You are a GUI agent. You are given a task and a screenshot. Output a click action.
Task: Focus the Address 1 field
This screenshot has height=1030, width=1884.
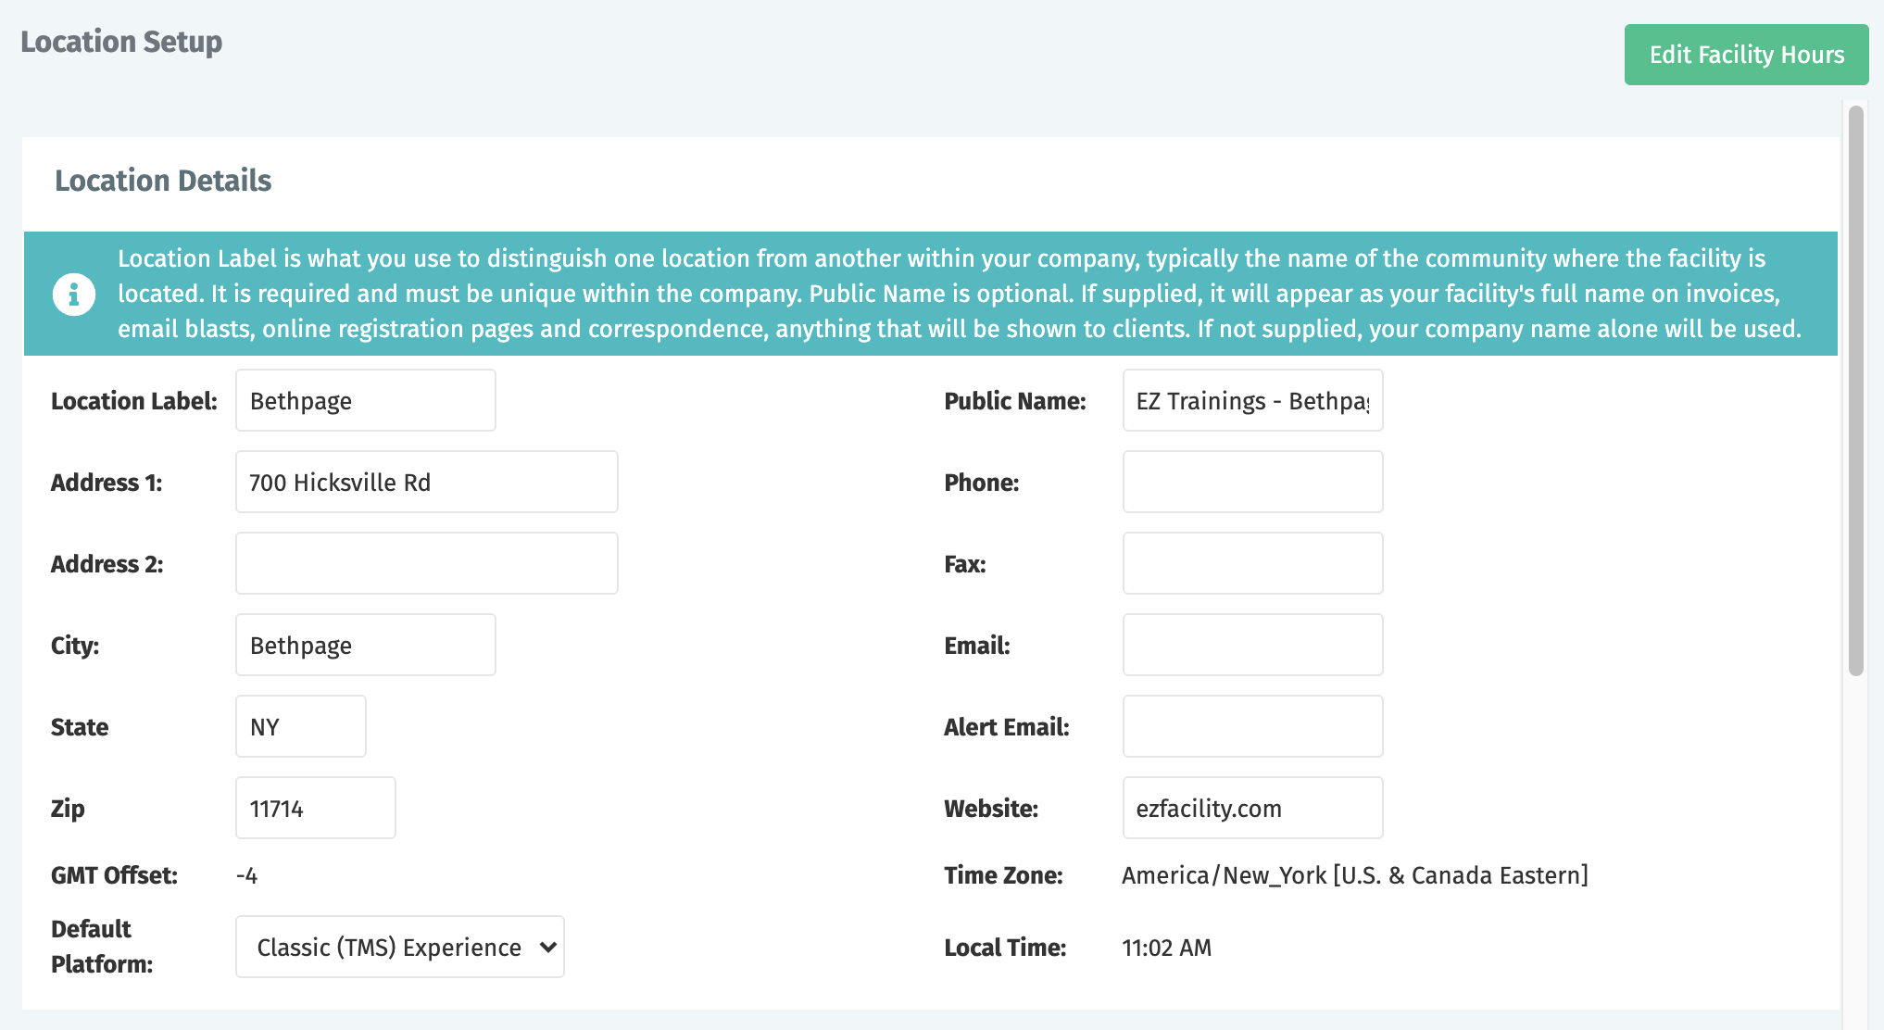point(426,482)
